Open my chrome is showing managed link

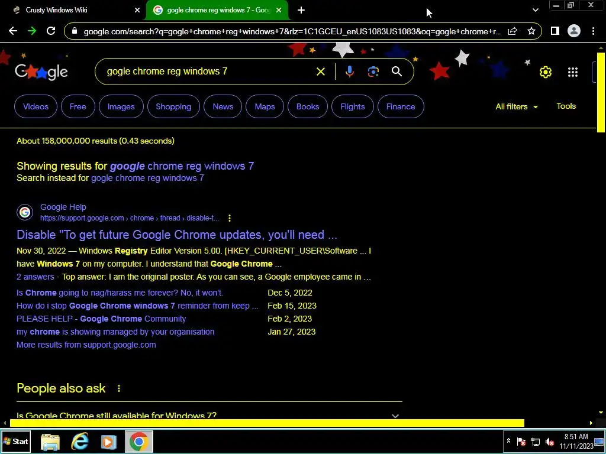[115, 332]
